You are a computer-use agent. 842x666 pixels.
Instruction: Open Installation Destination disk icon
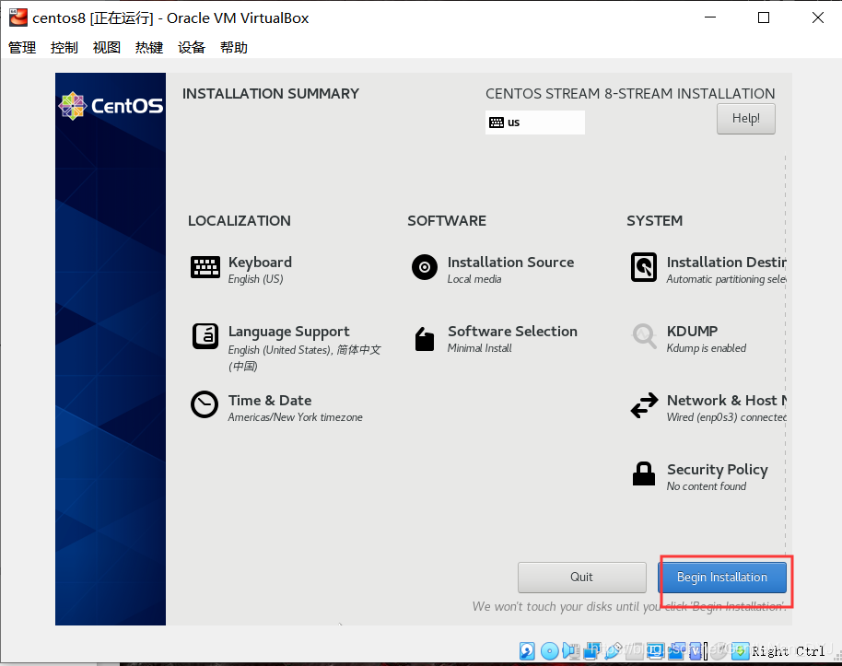coord(644,267)
